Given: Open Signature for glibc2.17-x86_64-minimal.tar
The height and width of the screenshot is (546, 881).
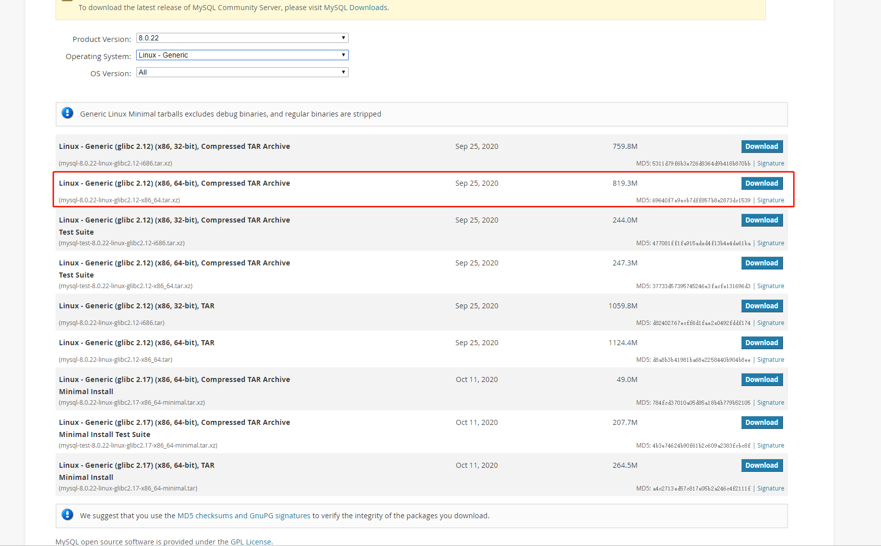Looking at the screenshot, I should point(770,488).
